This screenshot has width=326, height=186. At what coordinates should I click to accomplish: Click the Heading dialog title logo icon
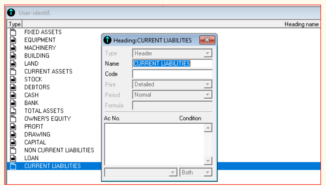click(x=108, y=40)
